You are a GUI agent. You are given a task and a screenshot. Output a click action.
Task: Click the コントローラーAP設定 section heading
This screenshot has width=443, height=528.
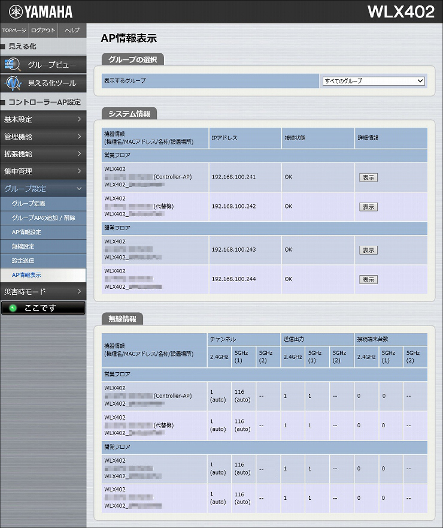(x=44, y=102)
